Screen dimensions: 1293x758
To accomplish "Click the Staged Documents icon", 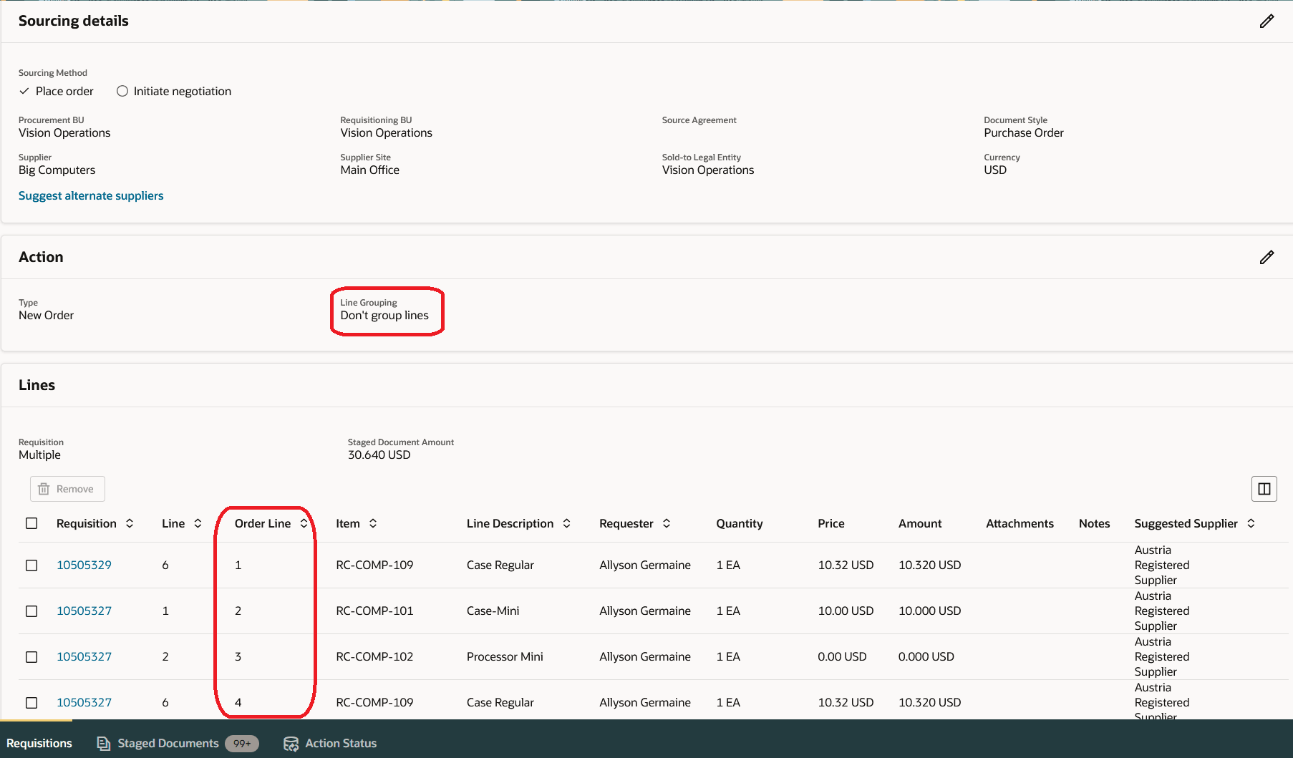I will tap(104, 744).
